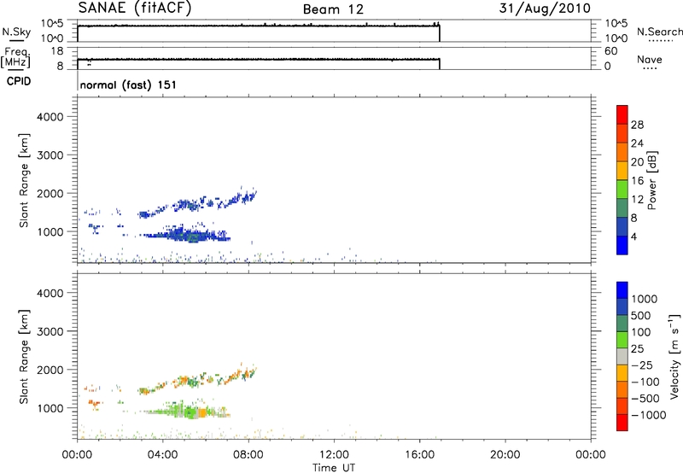The image size is (683, 473).
Task: Click the 2000 km tick of the power panel
Action: pos(50,193)
